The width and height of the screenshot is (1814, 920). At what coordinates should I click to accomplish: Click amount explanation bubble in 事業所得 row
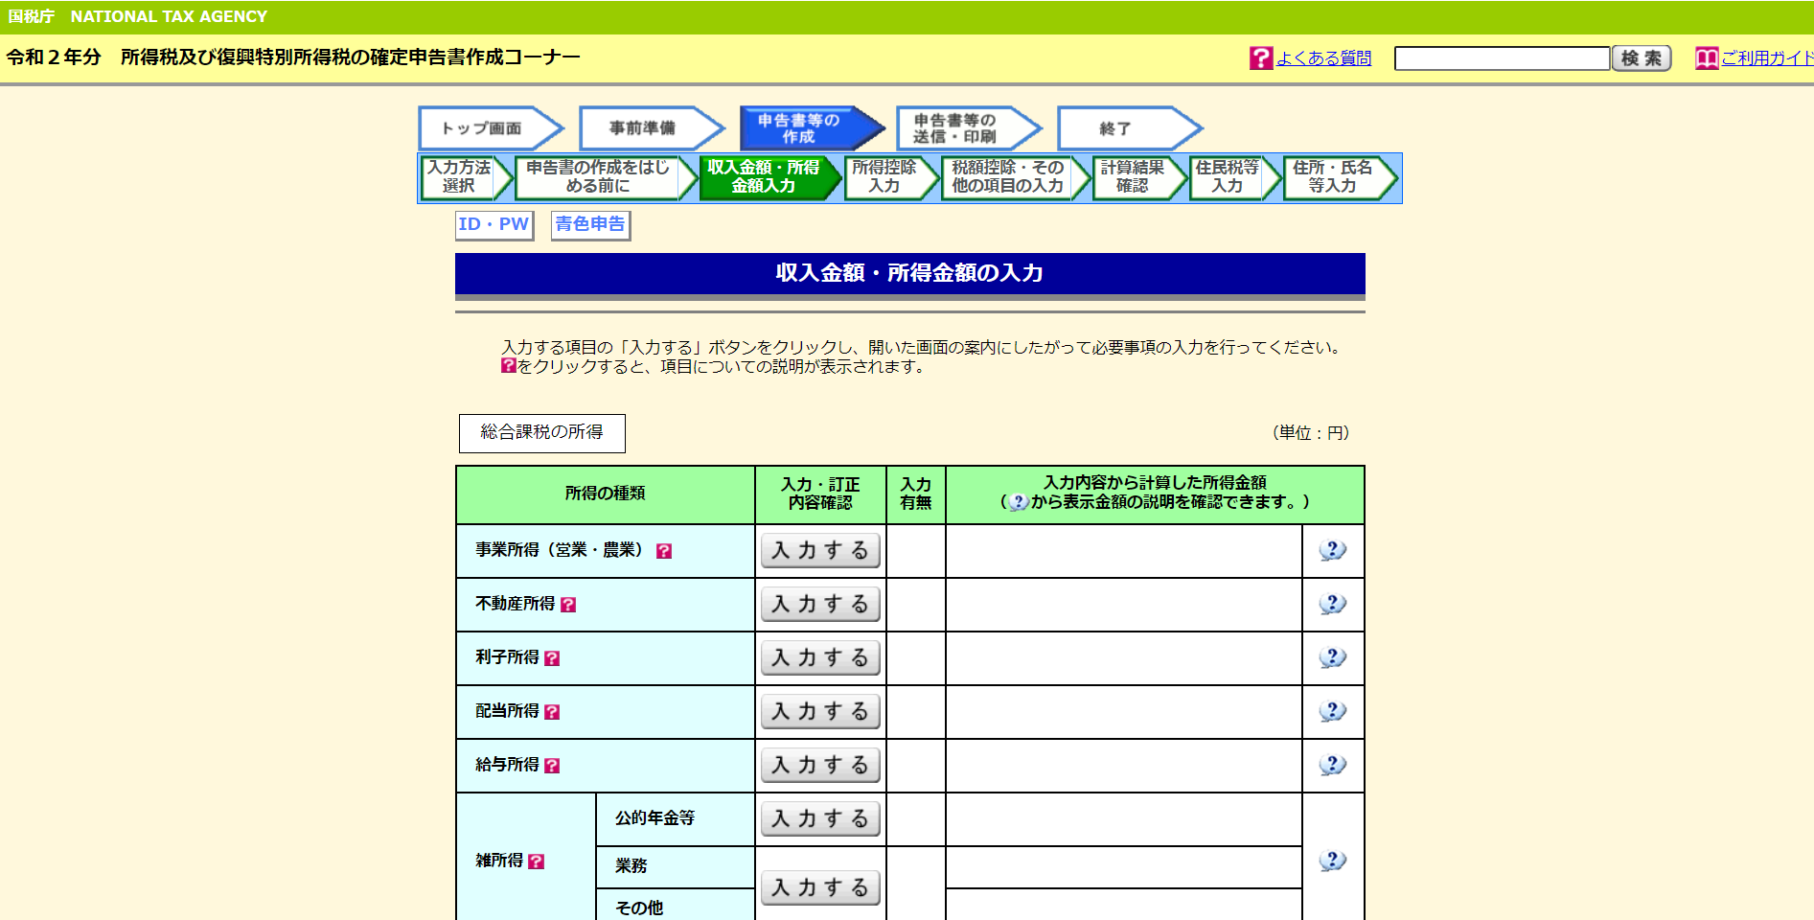pyautogui.click(x=1332, y=551)
